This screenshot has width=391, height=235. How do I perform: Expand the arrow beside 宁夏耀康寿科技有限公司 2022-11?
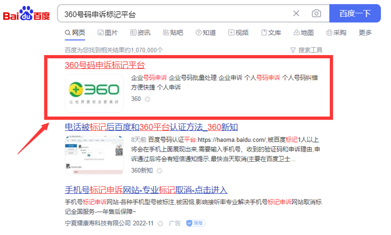pyautogui.click(x=160, y=224)
